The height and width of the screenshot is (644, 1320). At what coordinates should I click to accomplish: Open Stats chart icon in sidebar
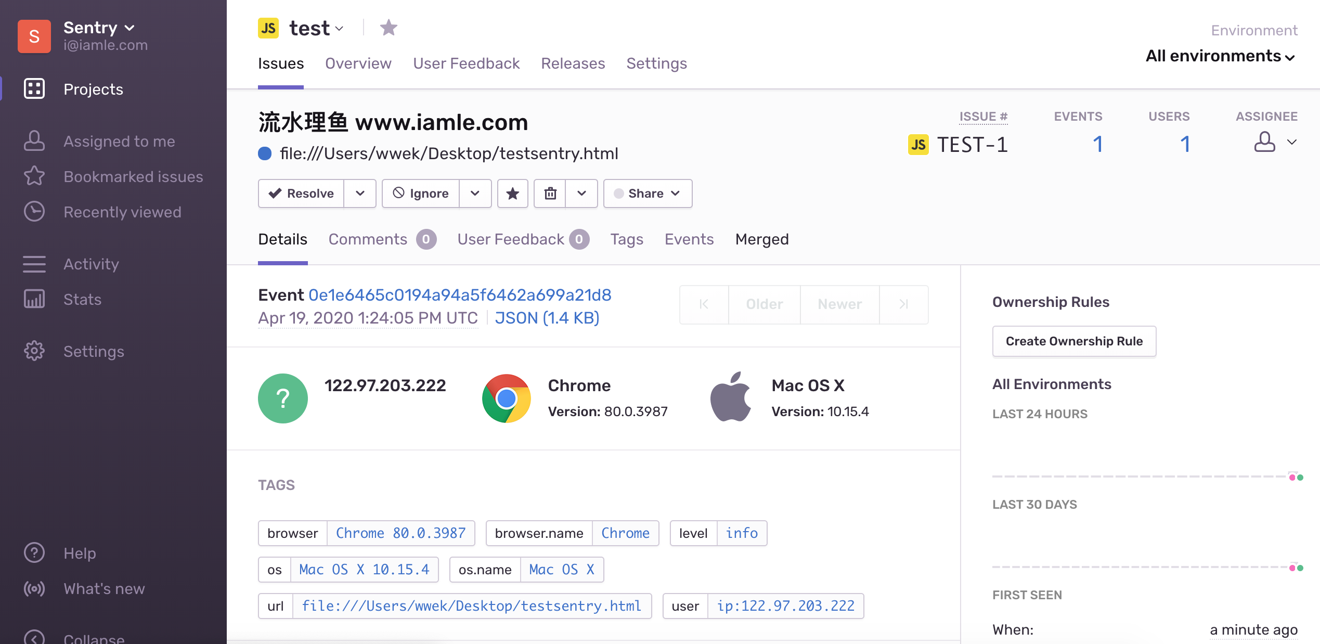point(34,299)
